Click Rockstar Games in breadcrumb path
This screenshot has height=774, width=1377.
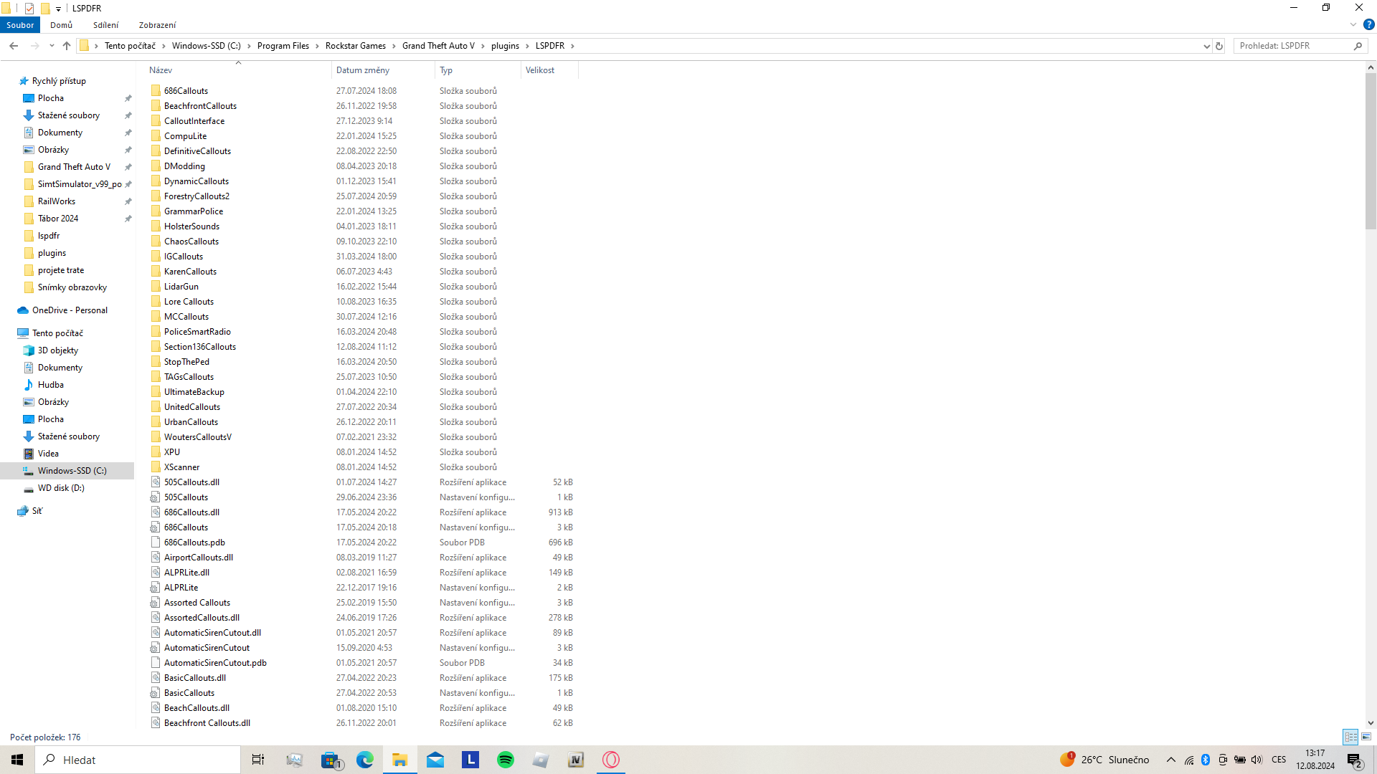[355, 46]
